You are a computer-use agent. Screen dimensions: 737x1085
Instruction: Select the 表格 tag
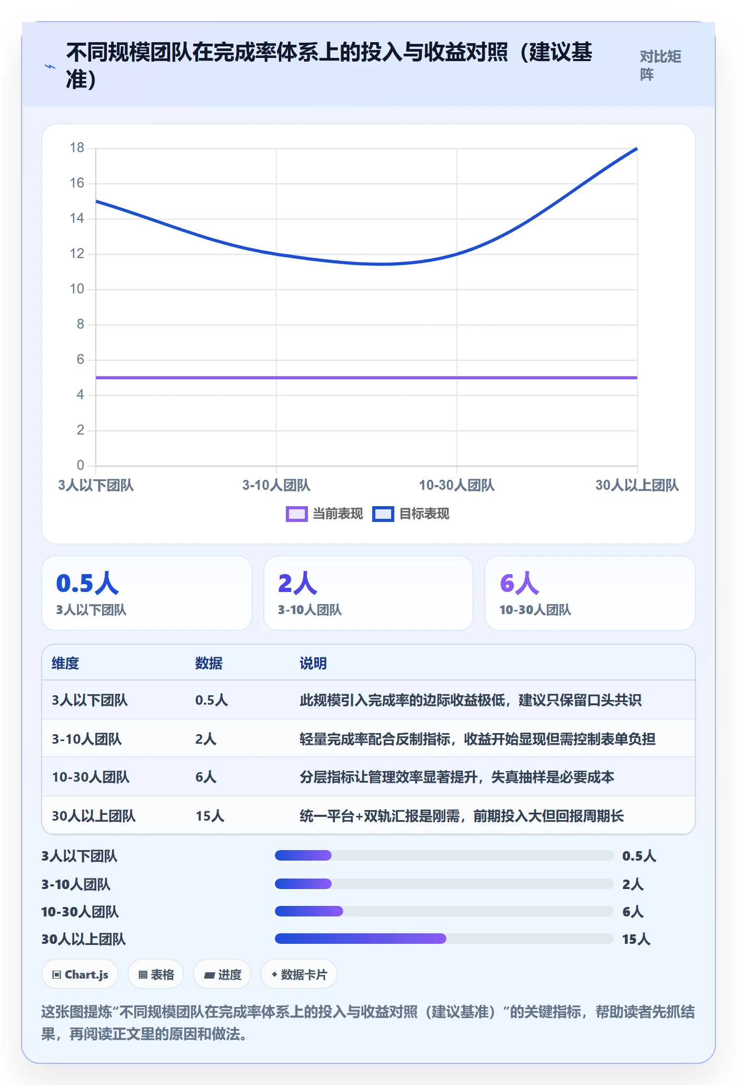click(156, 974)
